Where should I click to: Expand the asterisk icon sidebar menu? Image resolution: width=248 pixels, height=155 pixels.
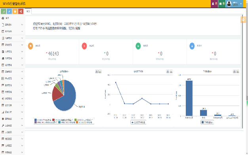(x=12, y=119)
